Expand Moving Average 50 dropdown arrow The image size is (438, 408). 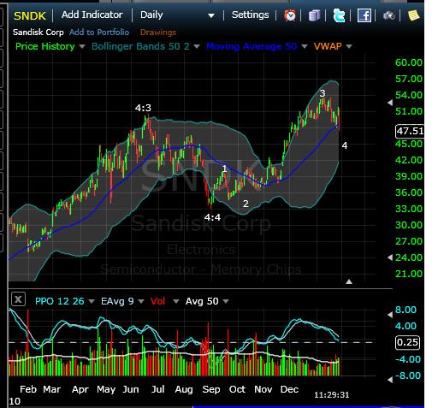(x=305, y=46)
